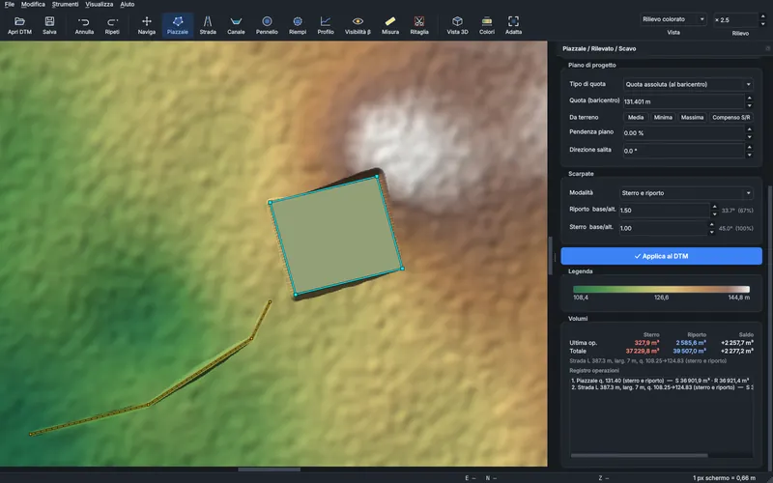
Task: Open a DTM file with Apri DTM
Action: pyautogui.click(x=19, y=25)
